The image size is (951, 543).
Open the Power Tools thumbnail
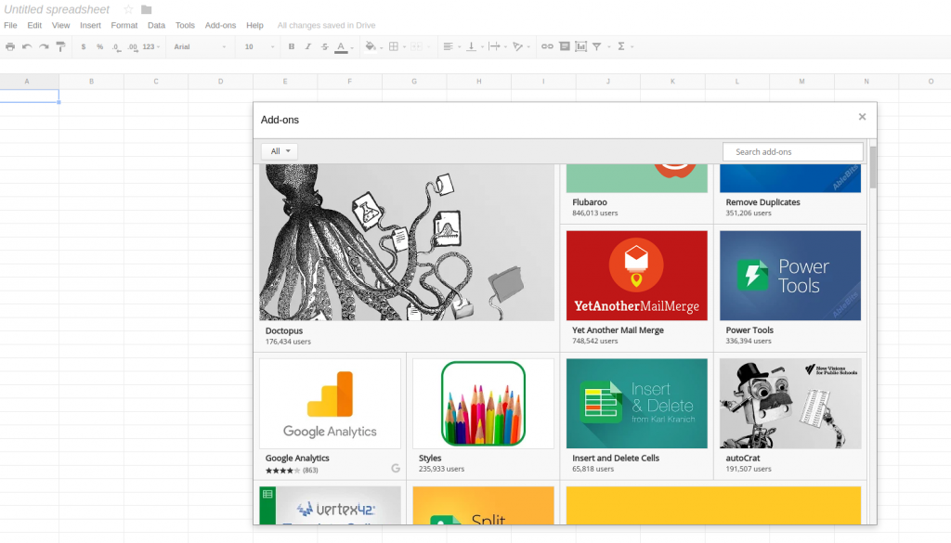click(x=790, y=276)
